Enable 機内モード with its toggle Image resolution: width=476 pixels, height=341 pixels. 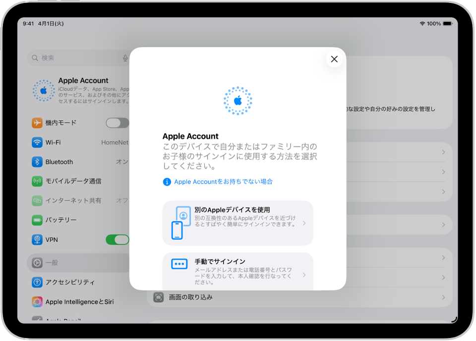click(x=117, y=123)
